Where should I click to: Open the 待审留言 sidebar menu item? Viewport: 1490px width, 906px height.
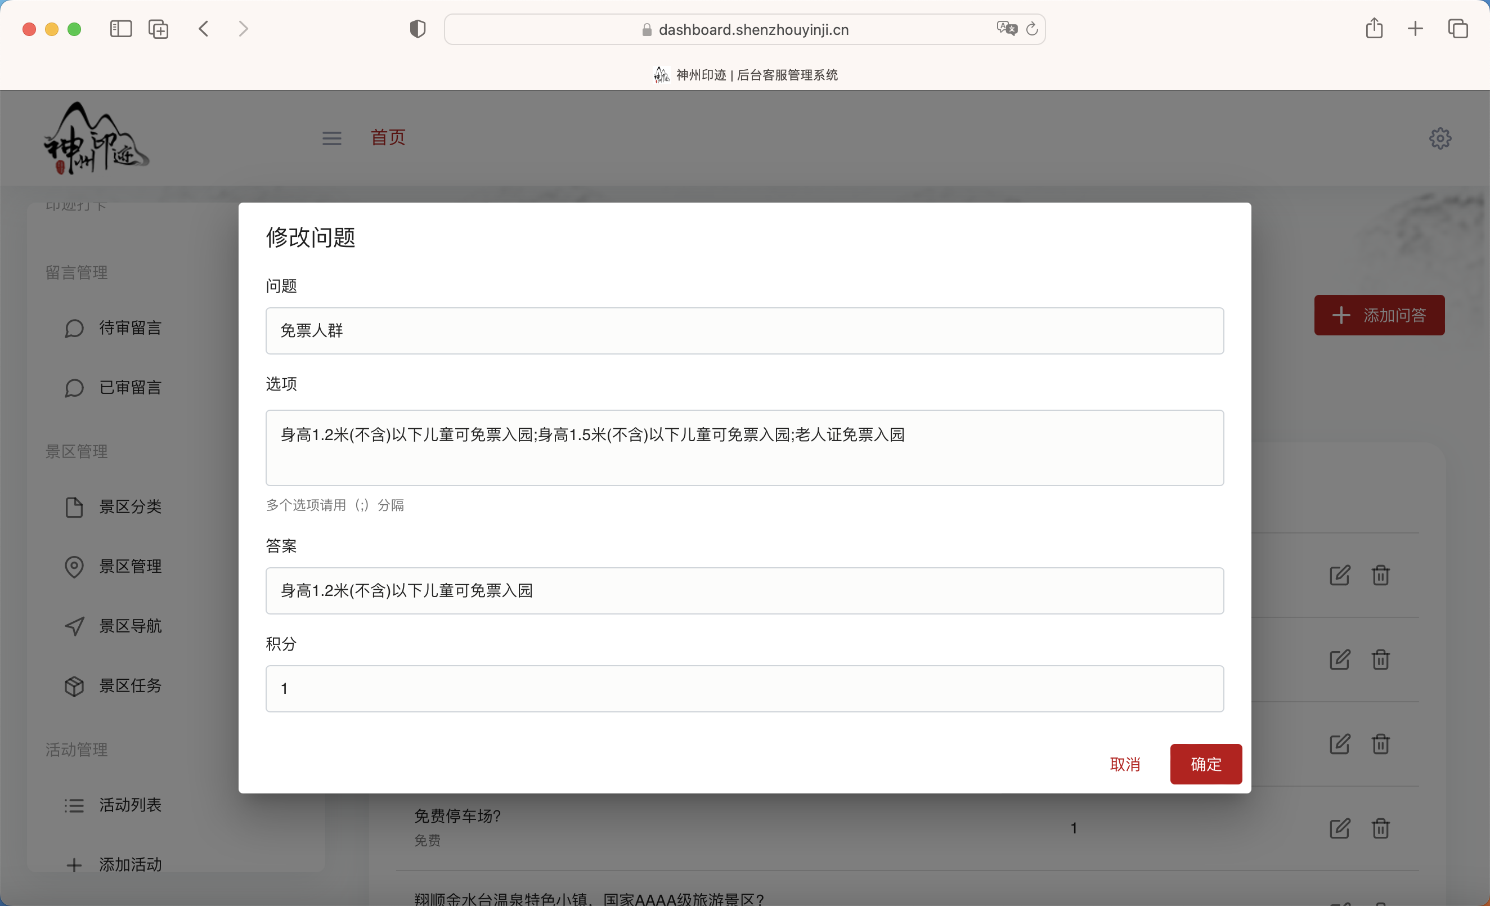pyautogui.click(x=130, y=328)
